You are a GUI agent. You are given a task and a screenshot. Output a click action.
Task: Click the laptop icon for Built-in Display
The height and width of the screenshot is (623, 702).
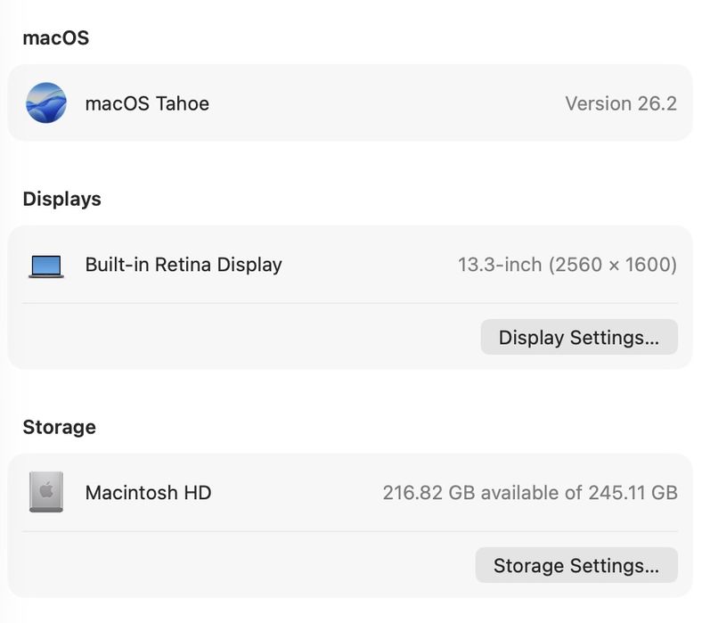tap(46, 266)
